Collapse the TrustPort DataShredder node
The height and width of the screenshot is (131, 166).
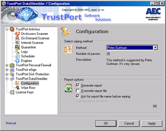(7, 79)
